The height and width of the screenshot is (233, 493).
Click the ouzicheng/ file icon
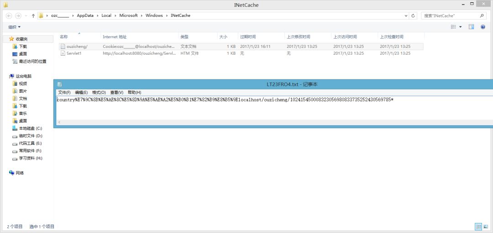63,46
